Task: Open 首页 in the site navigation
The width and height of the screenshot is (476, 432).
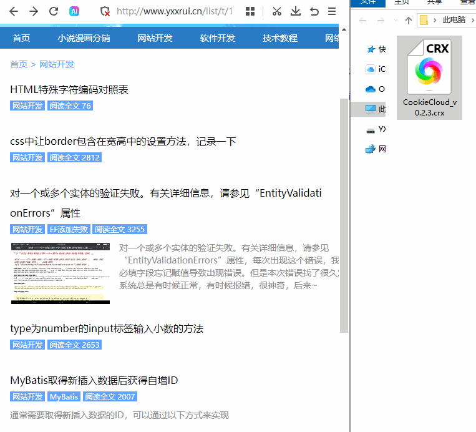Action: pyautogui.click(x=21, y=38)
